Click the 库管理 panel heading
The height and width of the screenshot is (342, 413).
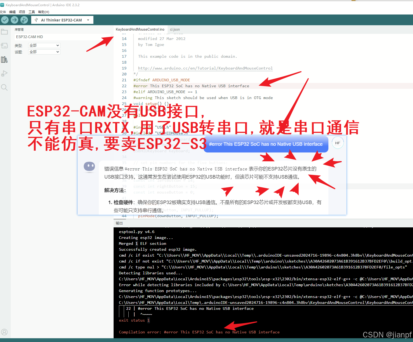click(x=19, y=30)
